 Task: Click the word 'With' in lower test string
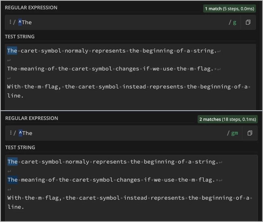(x=14, y=198)
